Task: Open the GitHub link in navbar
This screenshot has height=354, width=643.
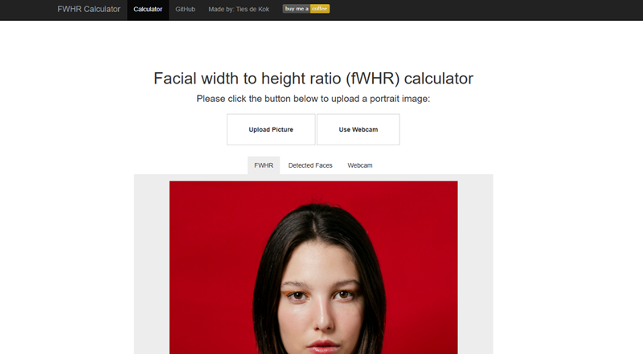Action: (x=186, y=10)
